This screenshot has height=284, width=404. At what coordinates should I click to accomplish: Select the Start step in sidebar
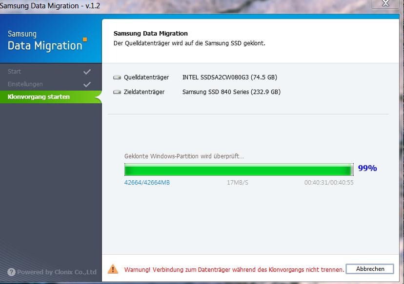[14, 72]
